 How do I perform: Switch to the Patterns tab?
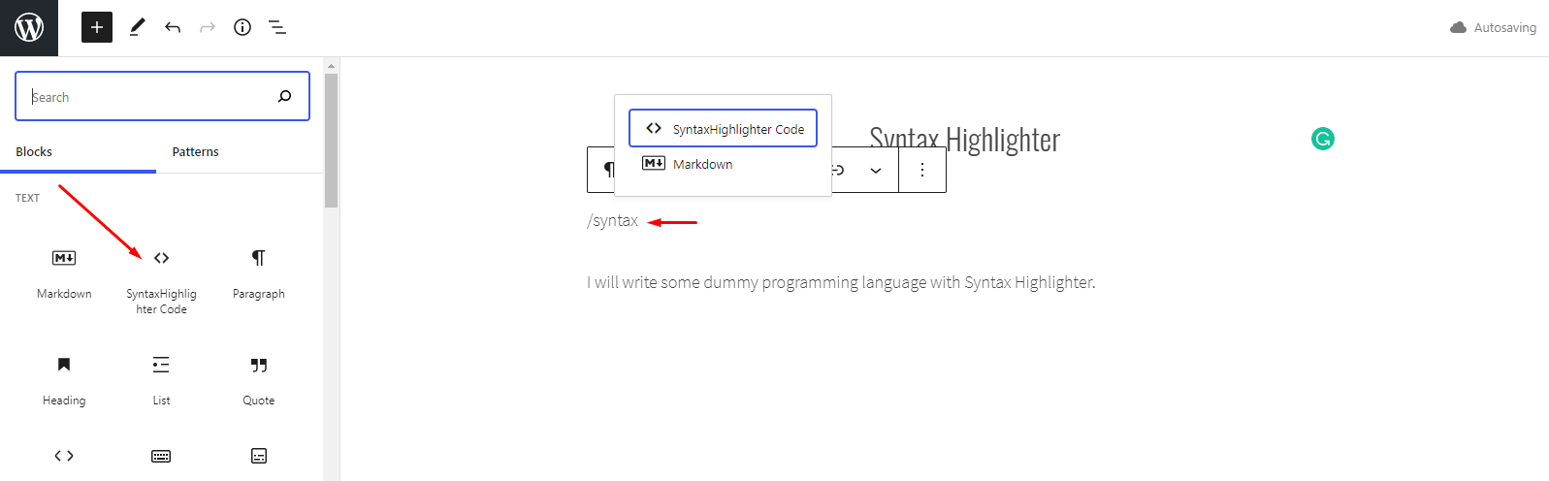click(196, 151)
